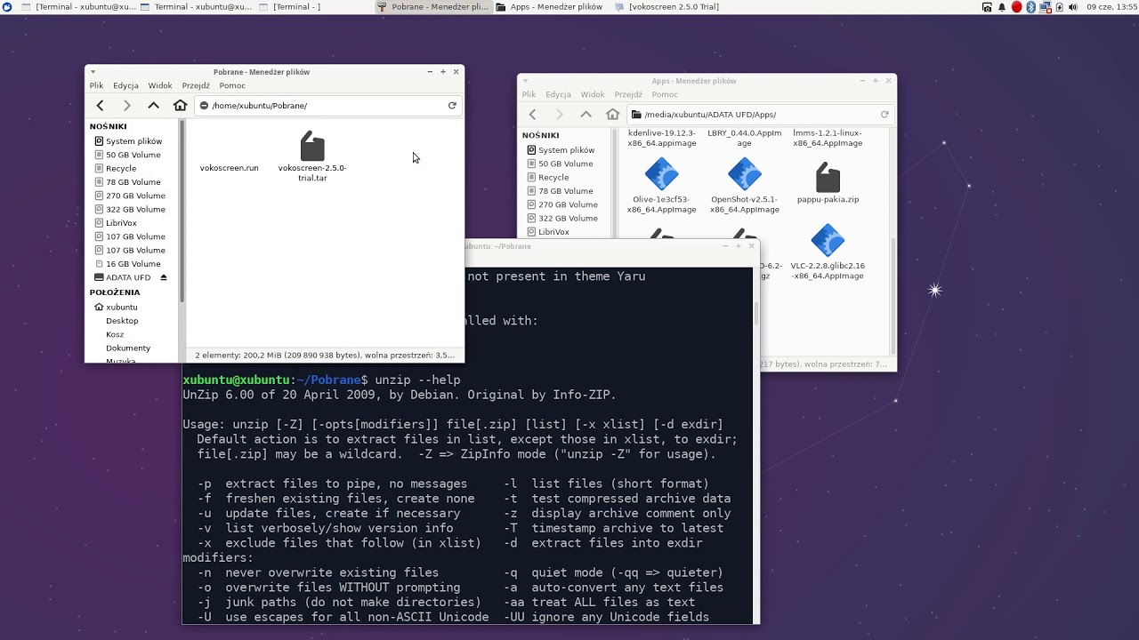Open the Plik menu in Pobrane window
This screenshot has width=1139, height=640.
click(x=96, y=85)
